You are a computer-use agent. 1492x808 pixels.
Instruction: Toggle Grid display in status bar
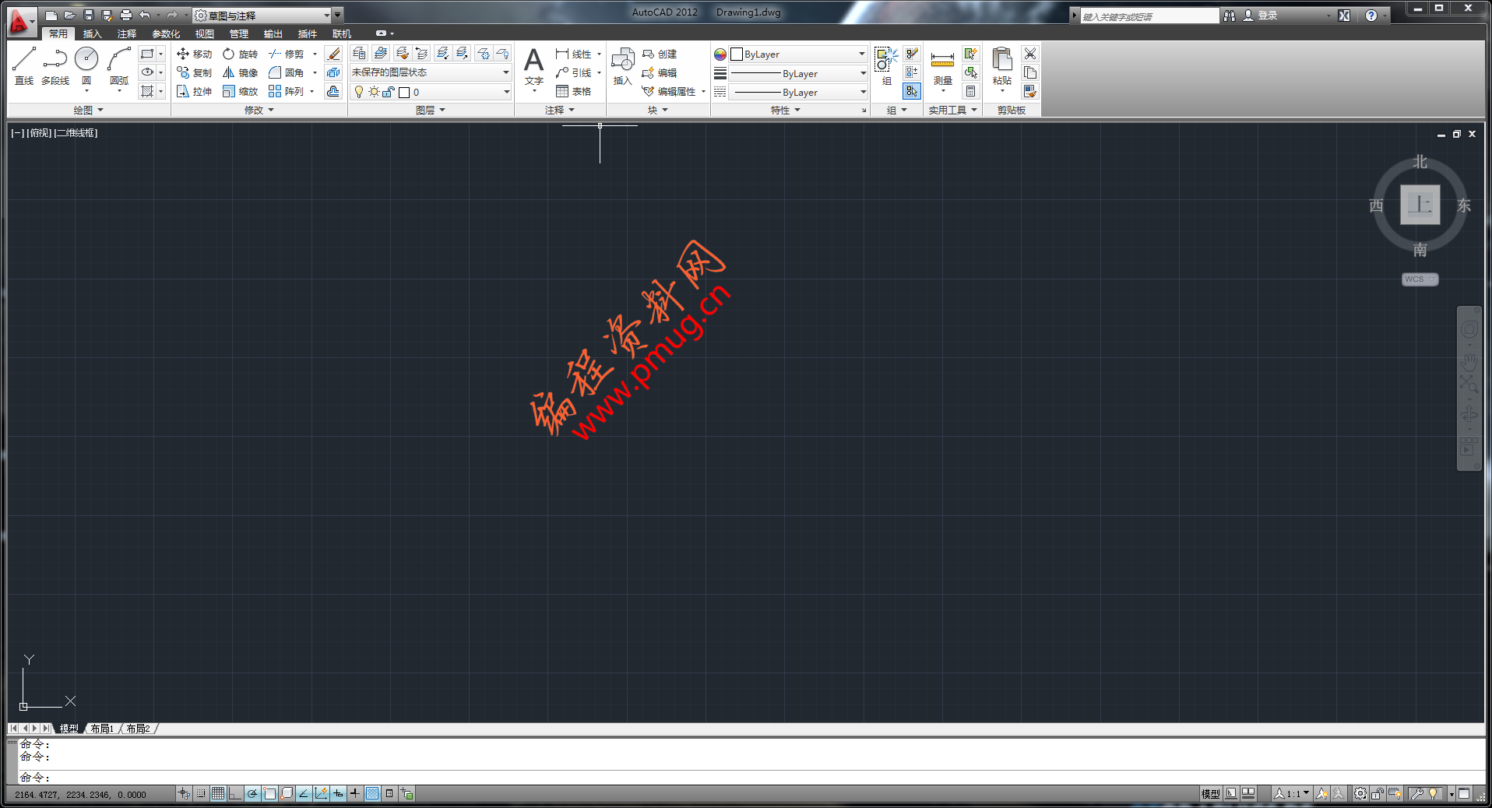(x=218, y=793)
